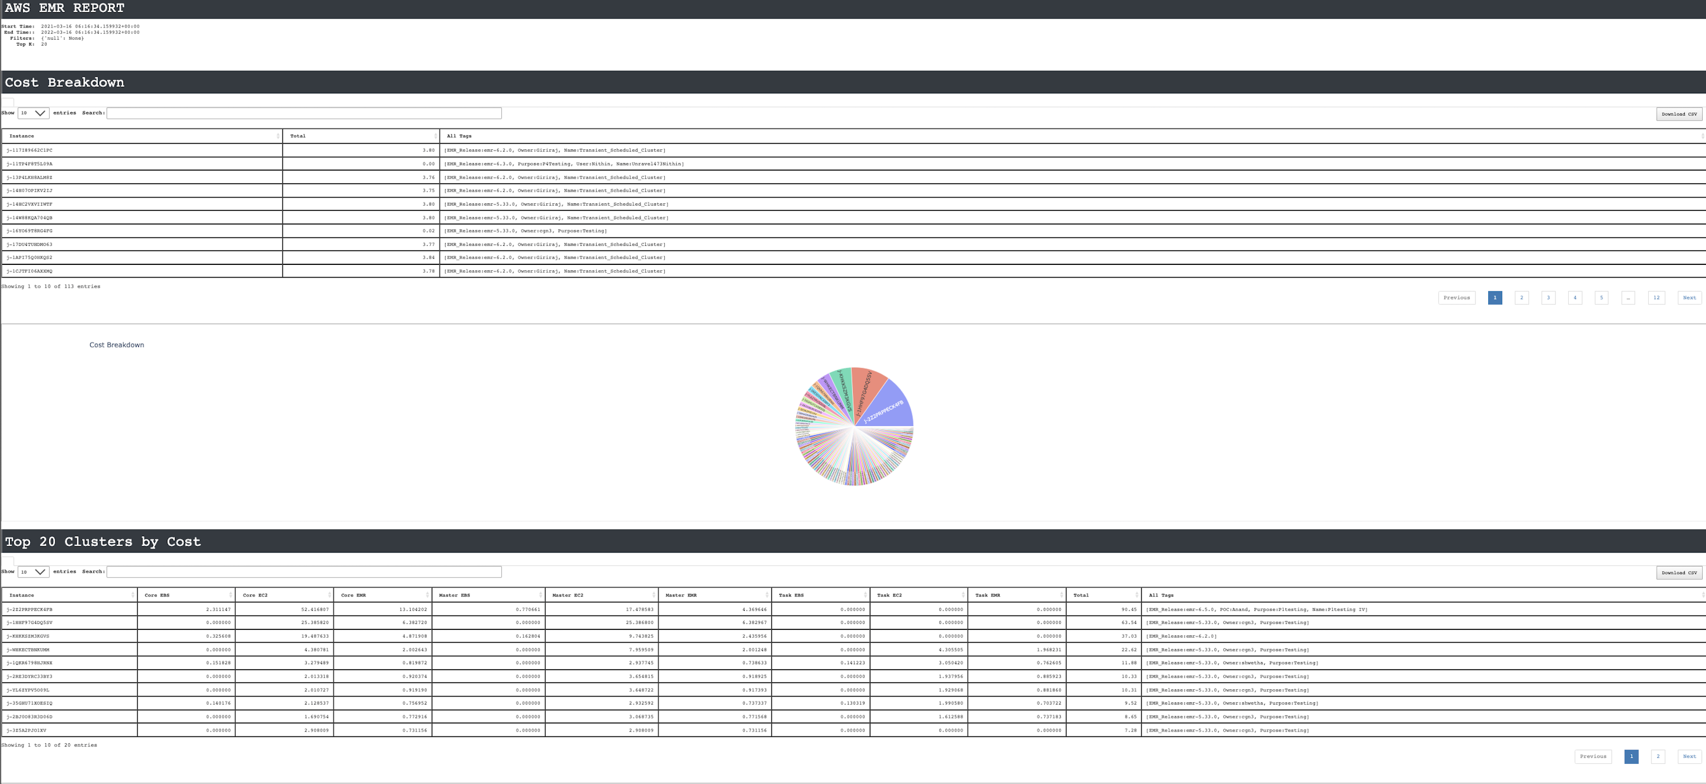
Task: Sort Top 20 Clusters by Total column
Action: click(x=1103, y=595)
